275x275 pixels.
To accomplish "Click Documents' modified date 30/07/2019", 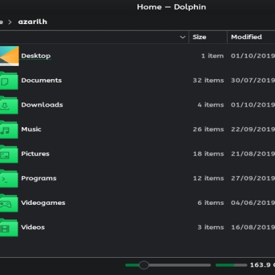I will pos(253,80).
